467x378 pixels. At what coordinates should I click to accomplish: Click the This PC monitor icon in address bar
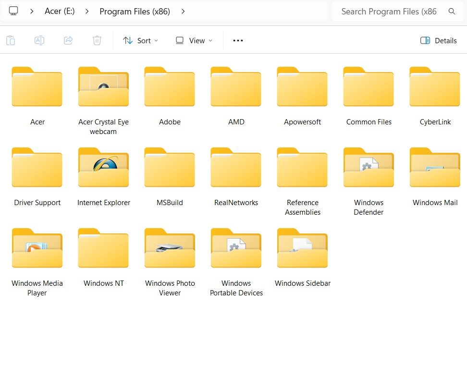tap(13, 11)
